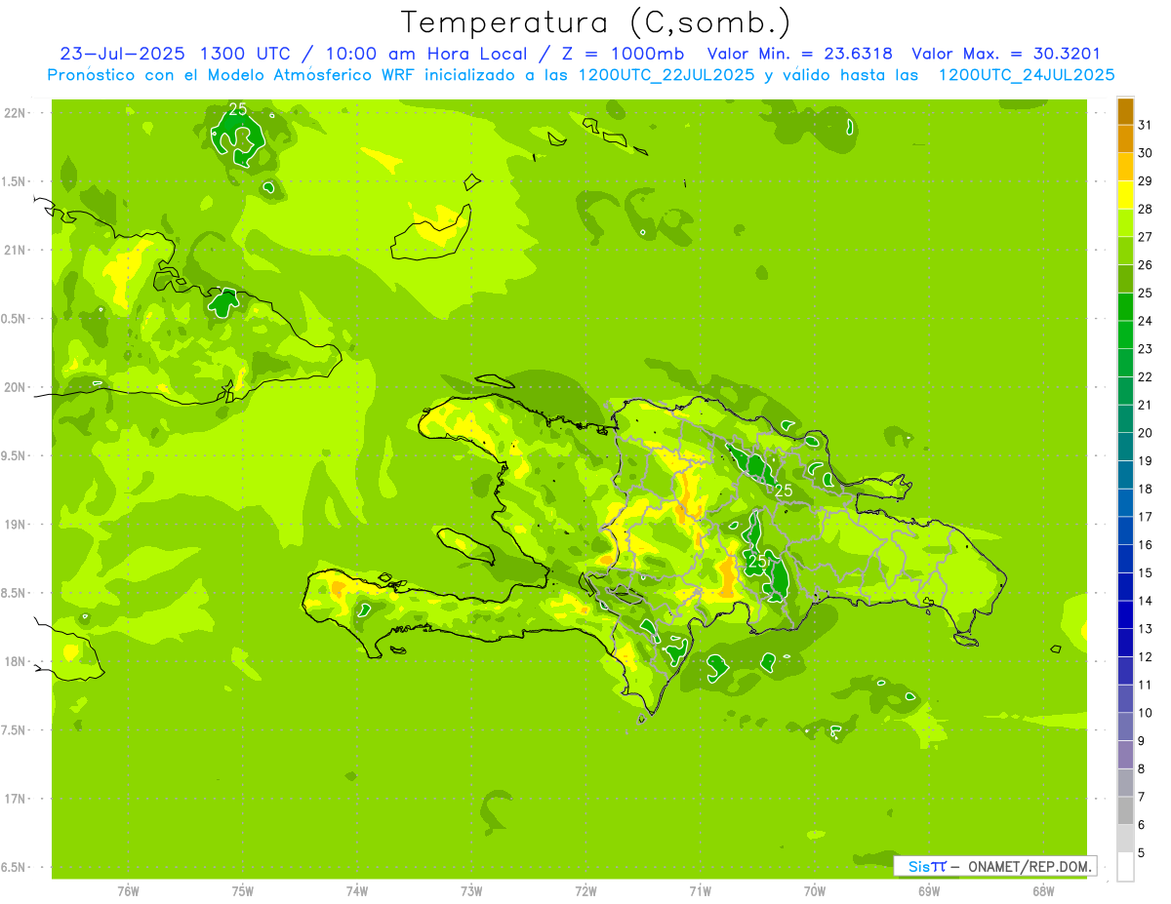Viewport: 1171px width, 904px height.
Task: Click the title Temperatura (C,somb.)
Action: [596, 22]
